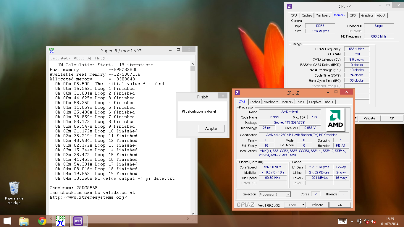Click the network tray icon with red X
The width and height of the screenshot is (404, 227).
(x=366, y=221)
